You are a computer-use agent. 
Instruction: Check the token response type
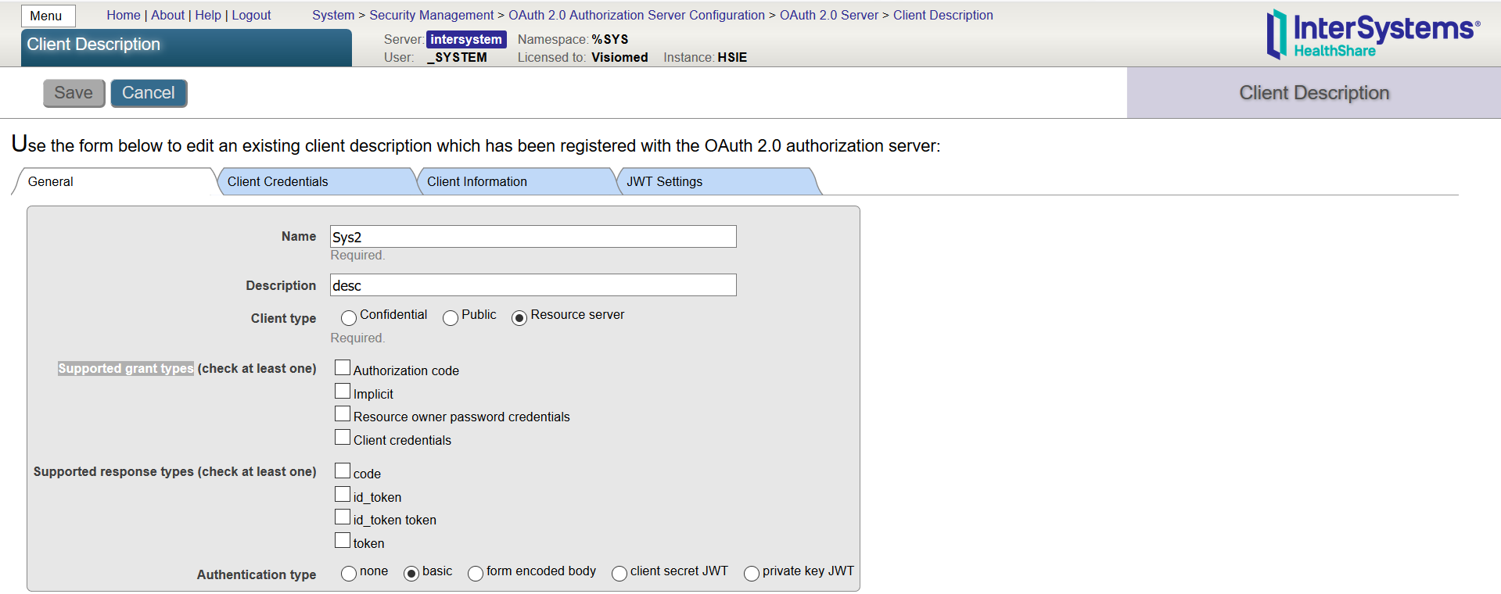point(343,540)
